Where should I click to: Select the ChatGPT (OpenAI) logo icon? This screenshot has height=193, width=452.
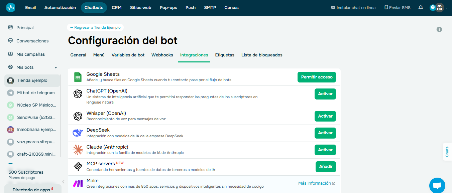click(x=78, y=94)
